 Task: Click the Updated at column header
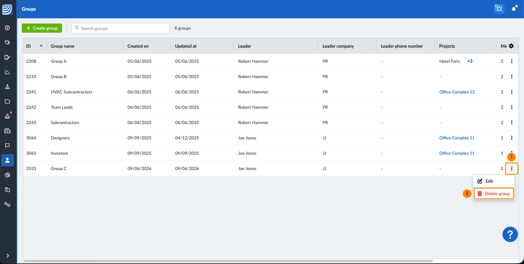coord(186,46)
